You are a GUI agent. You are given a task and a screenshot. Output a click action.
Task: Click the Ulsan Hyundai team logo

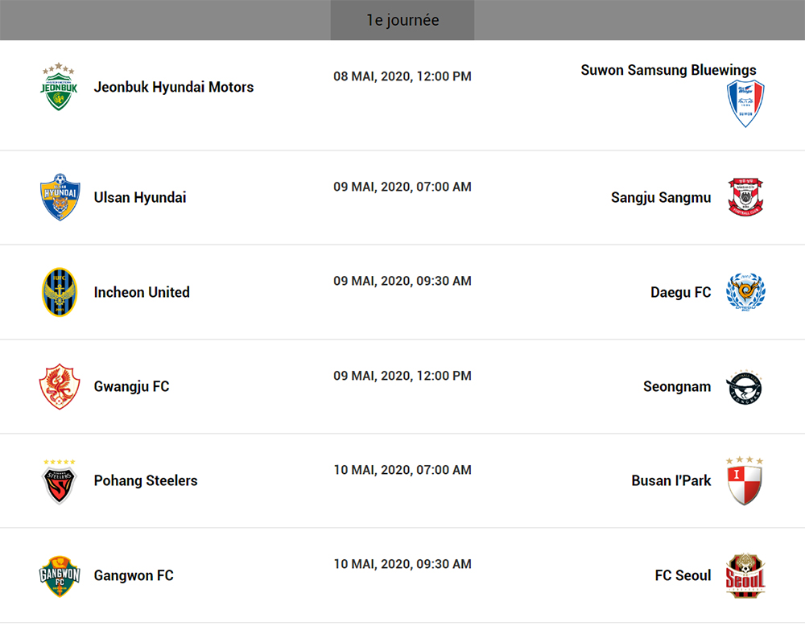pos(60,197)
